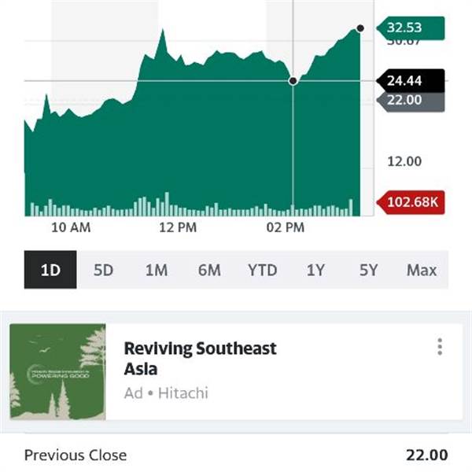Select the 1D time range tab
Screen dimensions: 472x472
pos(50,270)
